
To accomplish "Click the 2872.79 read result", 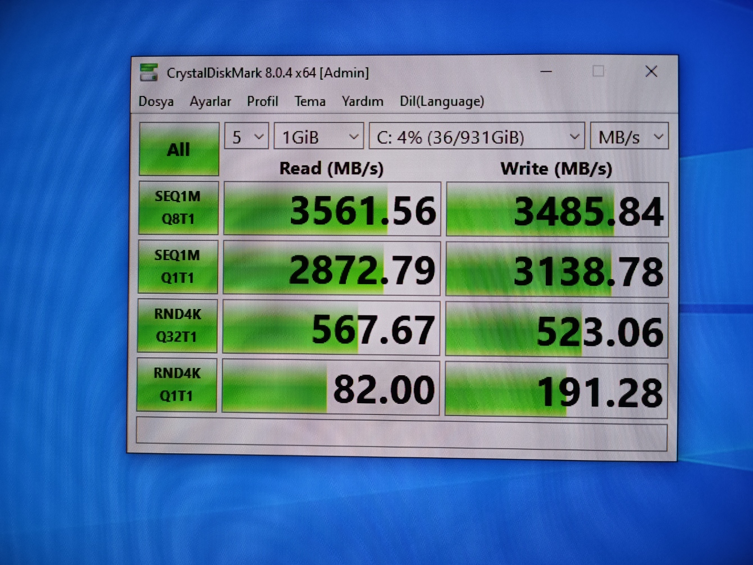I will click(x=331, y=268).
